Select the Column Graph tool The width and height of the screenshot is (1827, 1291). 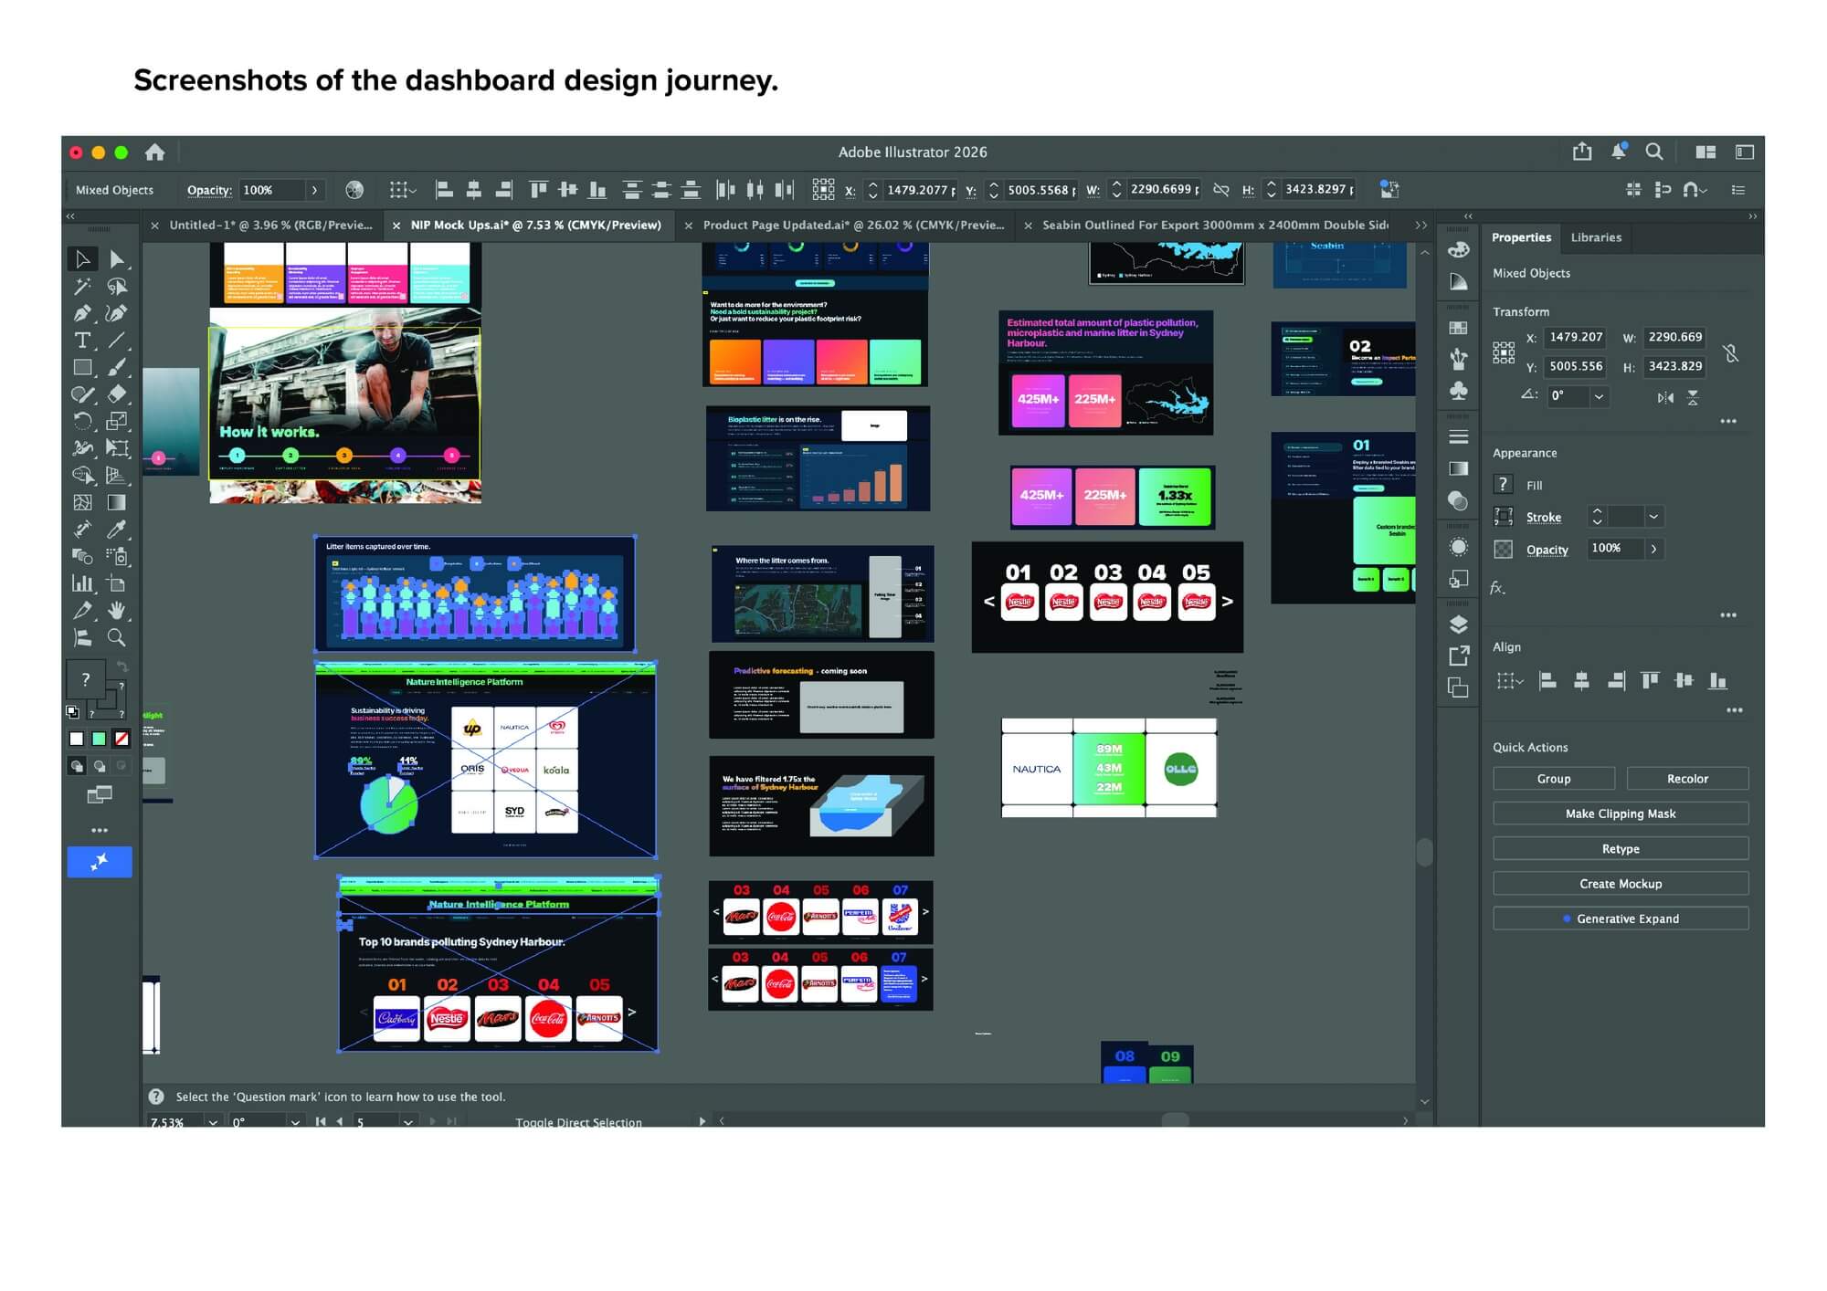pos(82,583)
